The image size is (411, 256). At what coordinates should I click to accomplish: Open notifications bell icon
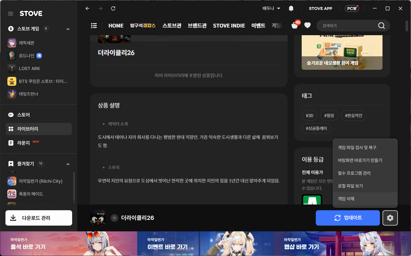click(291, 9)
